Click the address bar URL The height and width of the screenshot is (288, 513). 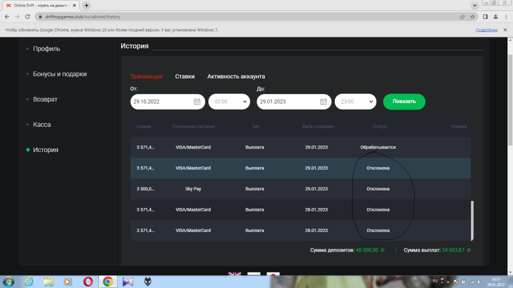click(83, 16)
